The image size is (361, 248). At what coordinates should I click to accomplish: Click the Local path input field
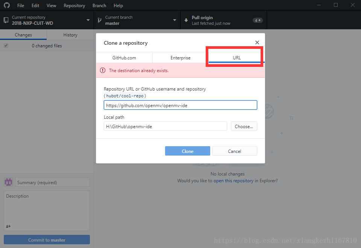pyautogui.click(x=165, y=126)
